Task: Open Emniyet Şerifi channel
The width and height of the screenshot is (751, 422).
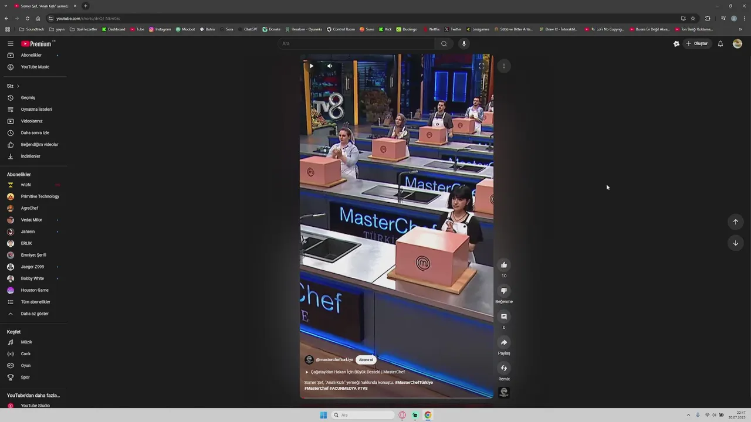Action: (33, 255)
